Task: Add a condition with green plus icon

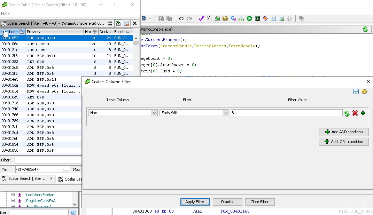Action: [x=363, y=113]
